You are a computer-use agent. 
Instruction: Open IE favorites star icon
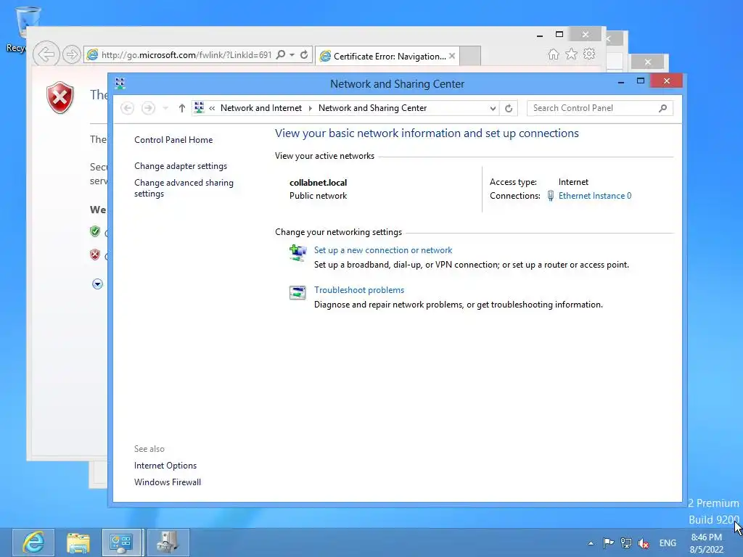click(x=571, y=54)
